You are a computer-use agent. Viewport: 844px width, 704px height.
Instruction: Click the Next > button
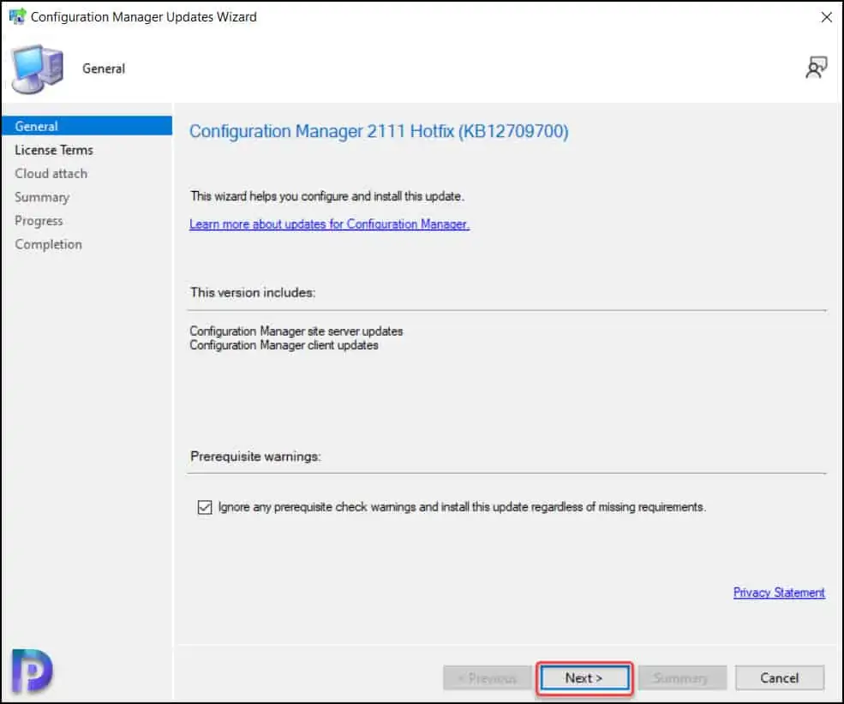pyautogui.click(x=584, y=677)
